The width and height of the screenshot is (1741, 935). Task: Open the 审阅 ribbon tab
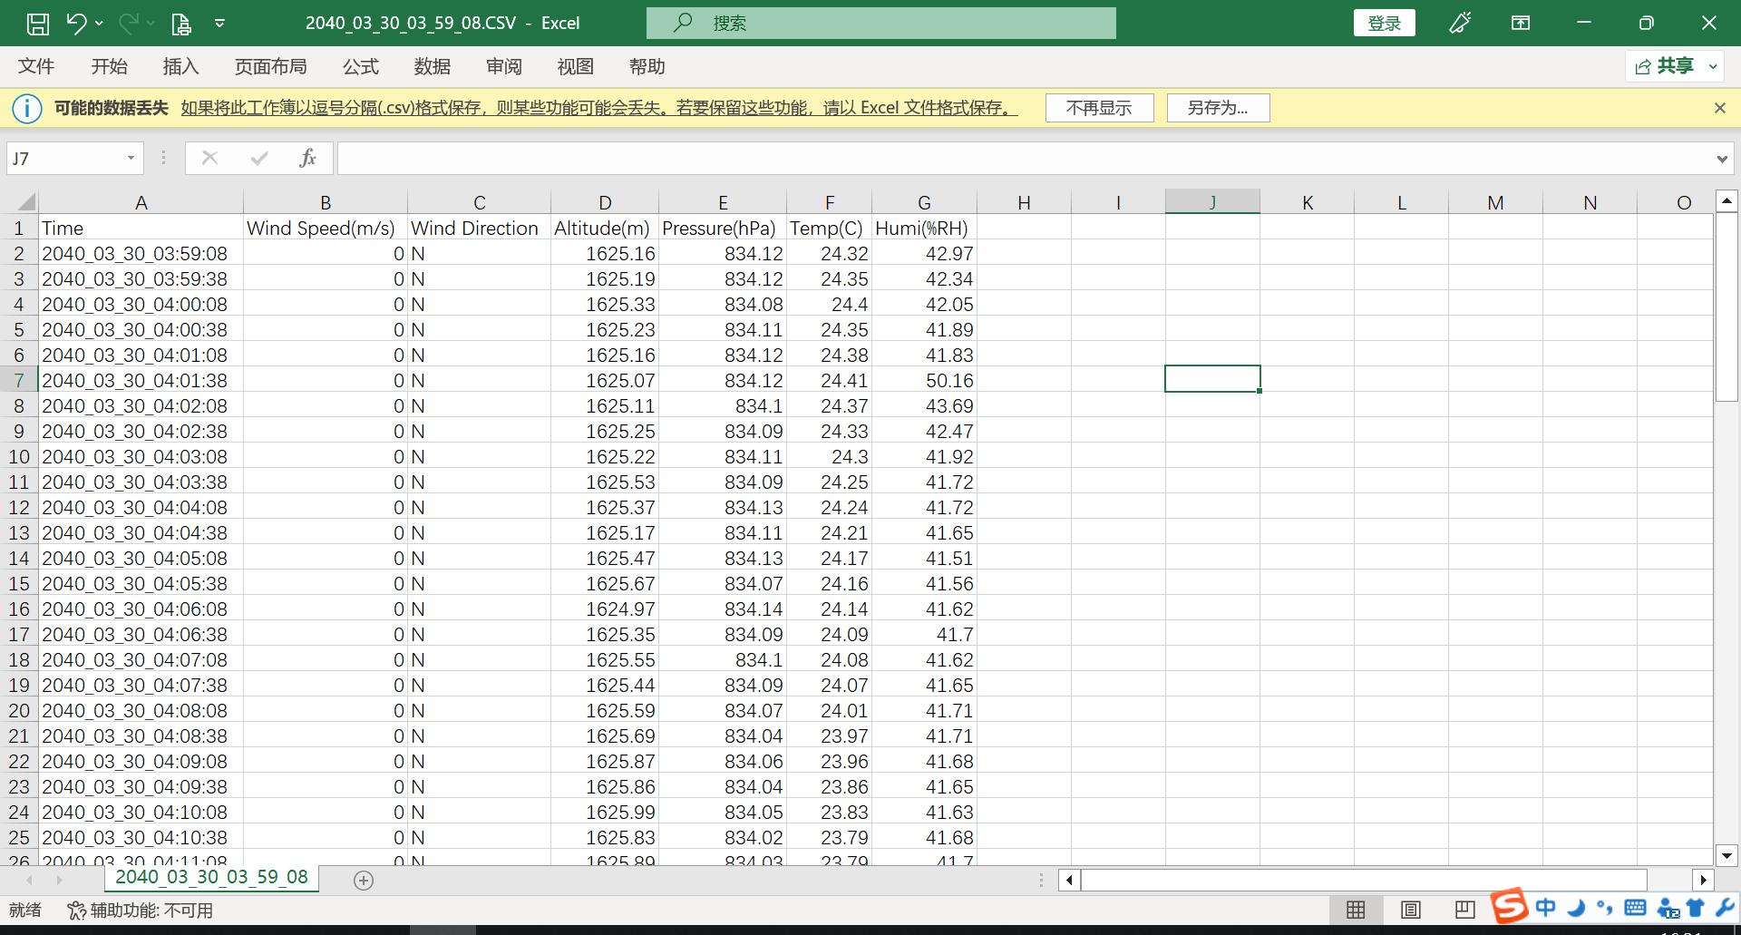[x=503, y=66]
